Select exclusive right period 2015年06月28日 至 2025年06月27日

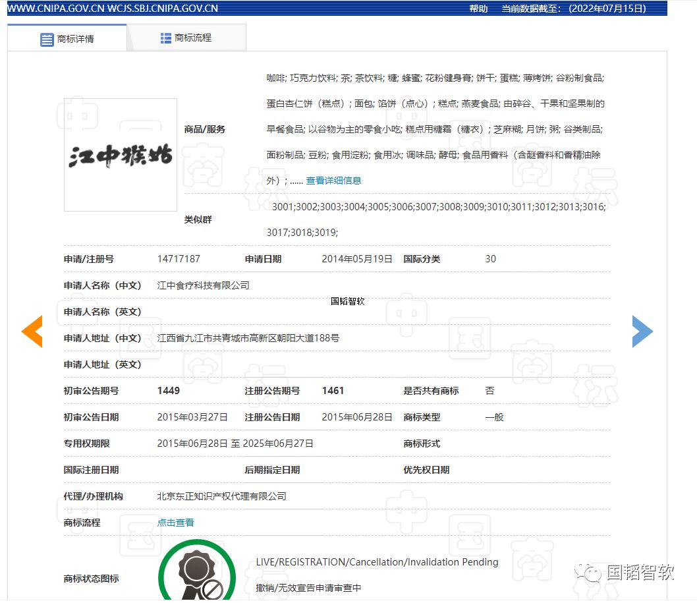tap(235, 444)
